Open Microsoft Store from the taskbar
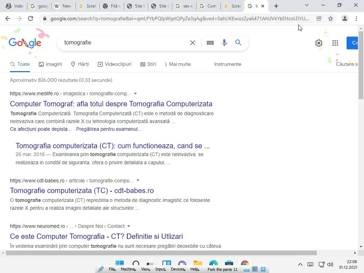 (229, 263)
